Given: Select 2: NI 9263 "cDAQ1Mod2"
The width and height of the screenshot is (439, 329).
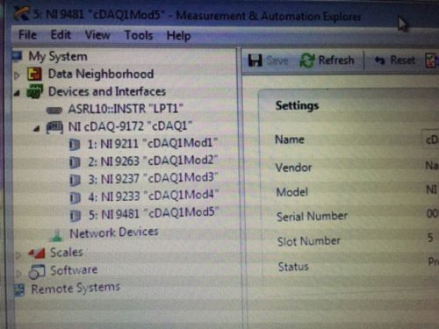Looking at the screenshot, I should tap(153, 161).
